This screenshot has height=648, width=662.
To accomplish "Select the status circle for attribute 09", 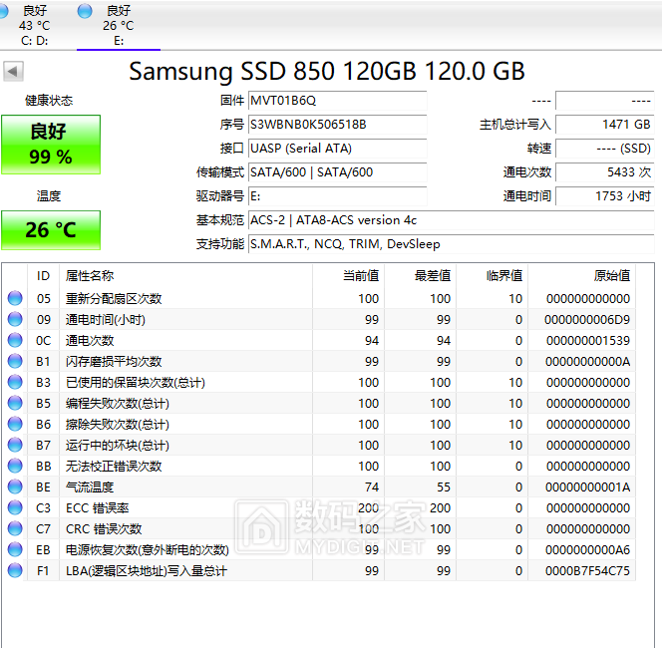I will point(15,319).
